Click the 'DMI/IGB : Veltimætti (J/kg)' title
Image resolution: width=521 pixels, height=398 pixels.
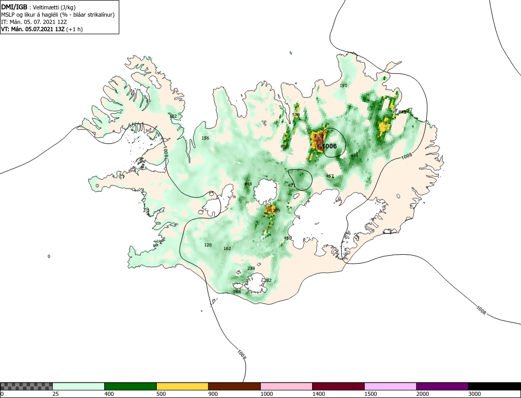pos(38,7)
